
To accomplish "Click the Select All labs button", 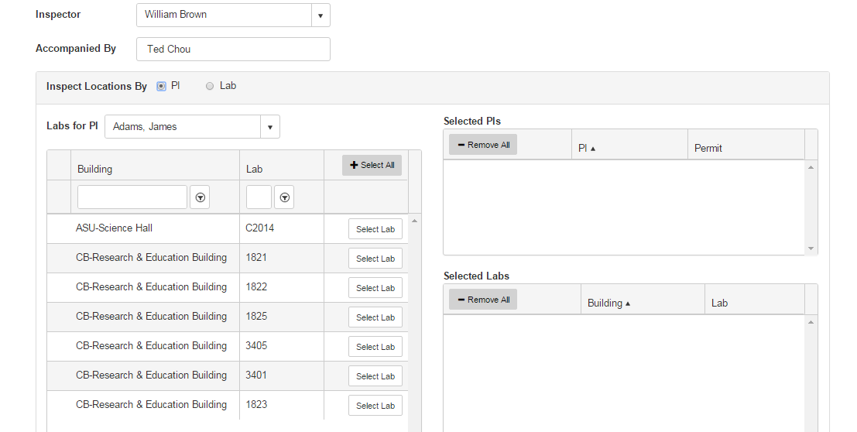I will point(372,165).
